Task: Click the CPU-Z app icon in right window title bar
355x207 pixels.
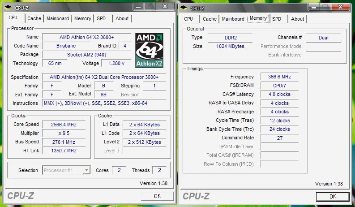Action: pos(184,9)
